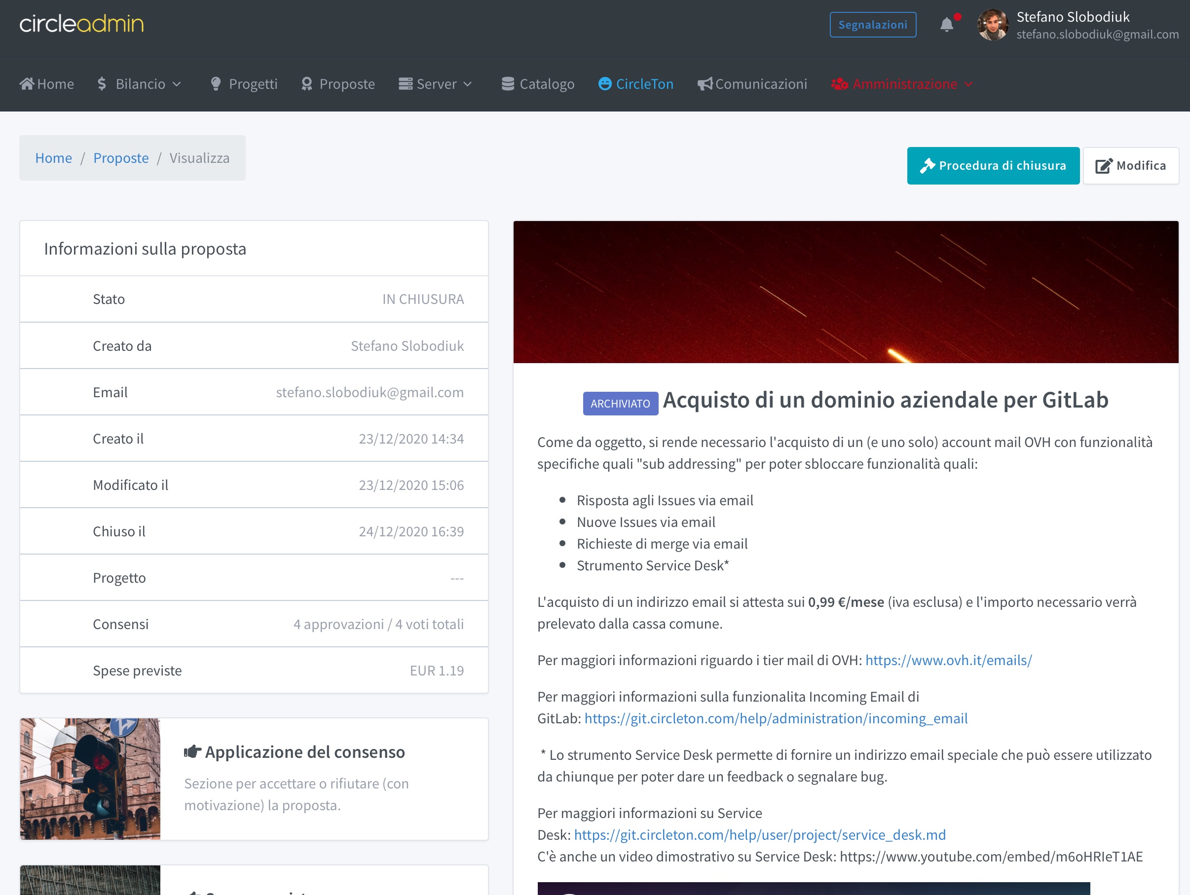
Task: Open the OVH emails hyperlink
Action: pyautogui.click(x=948, y=660)
